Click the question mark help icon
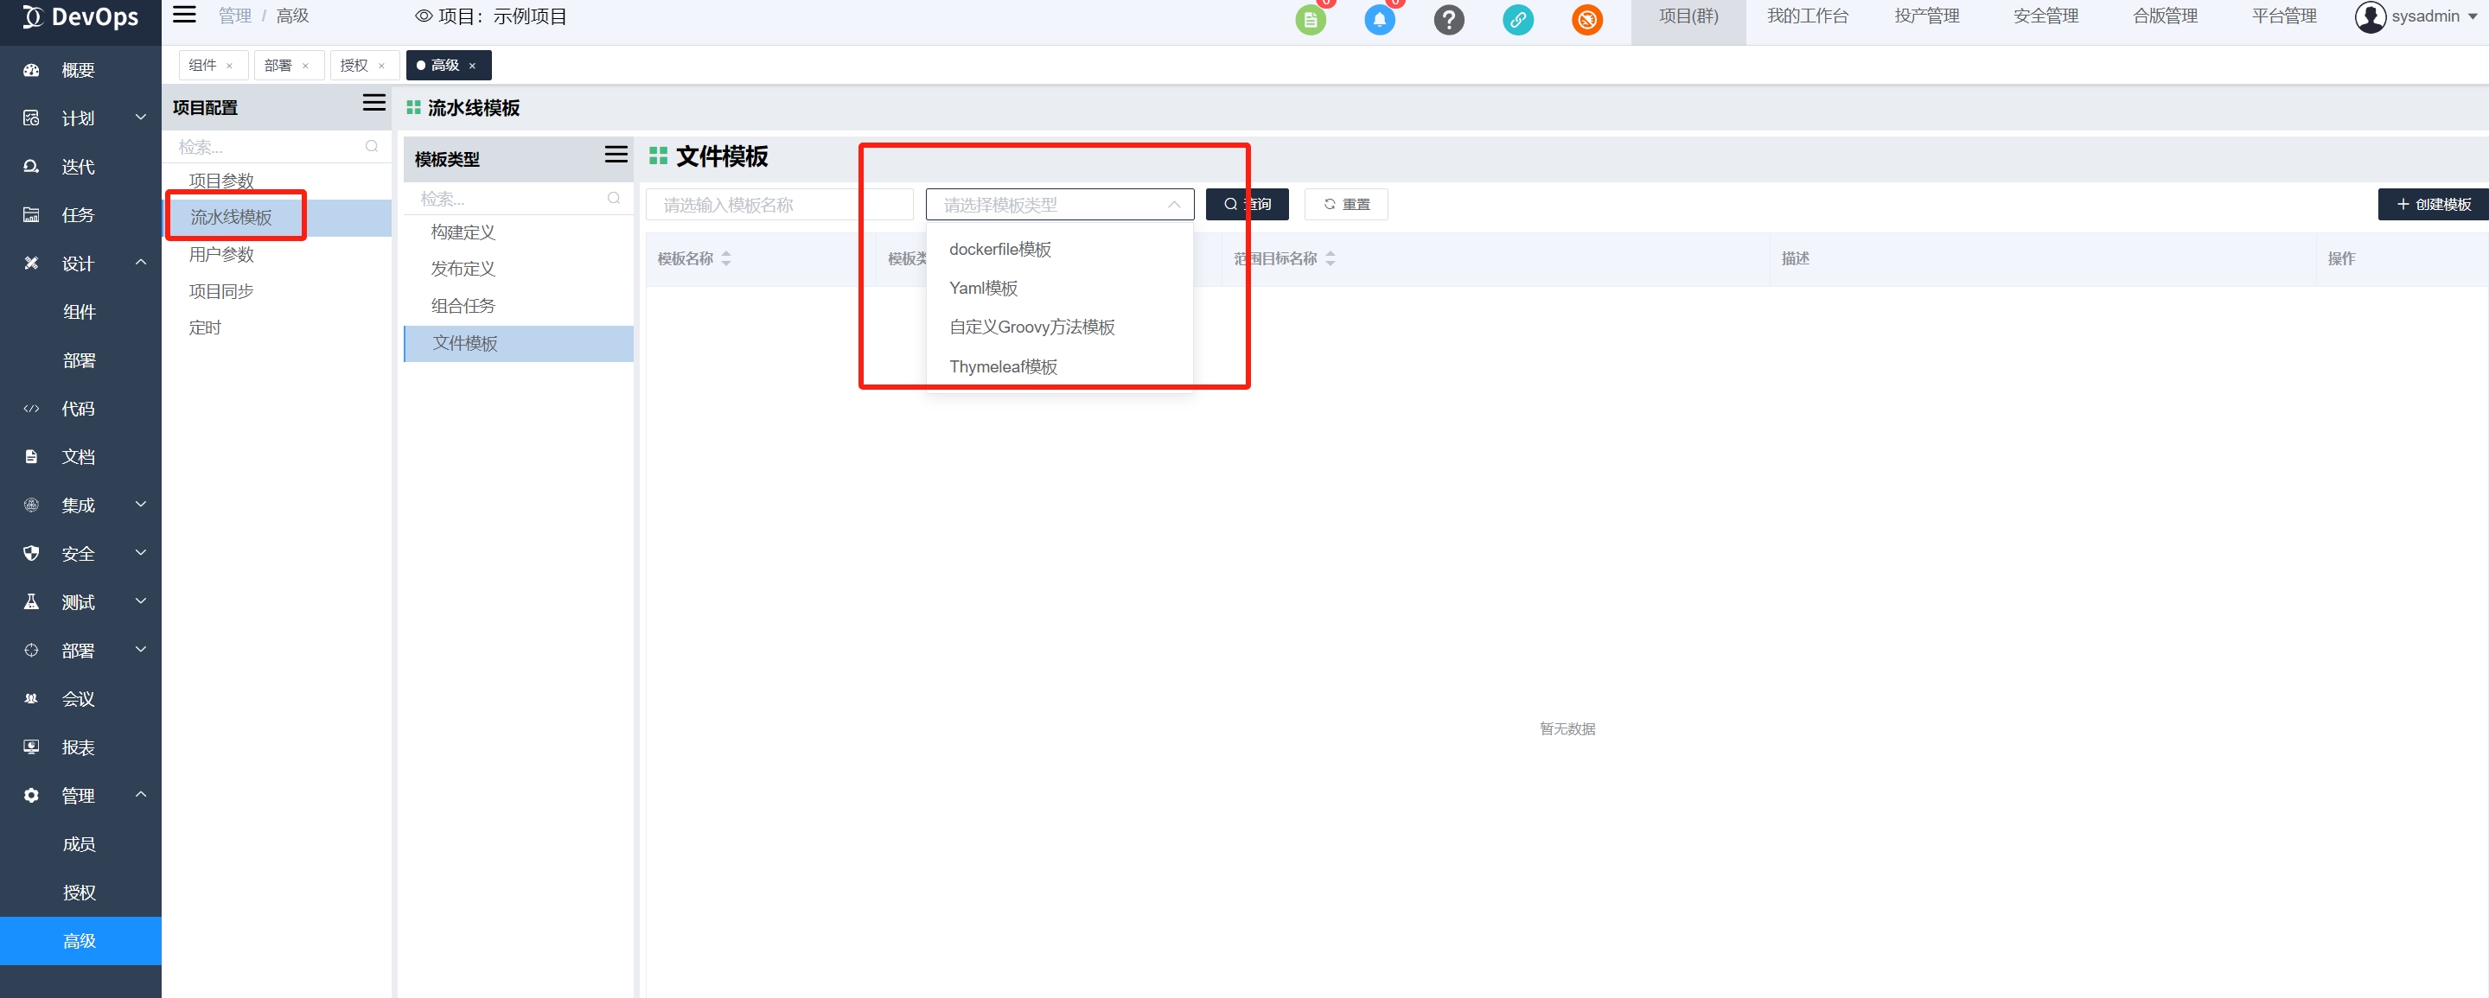 (1448, 20)
